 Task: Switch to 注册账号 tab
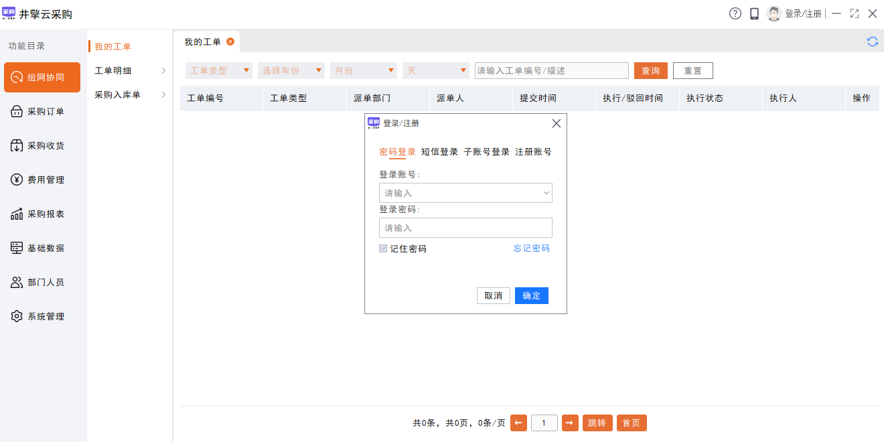[x=533, y=152]
